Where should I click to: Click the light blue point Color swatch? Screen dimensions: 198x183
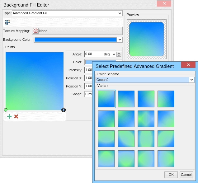click(x=100, y=62)
